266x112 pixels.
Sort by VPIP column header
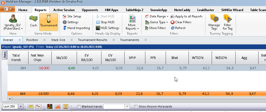click(135, 58)
